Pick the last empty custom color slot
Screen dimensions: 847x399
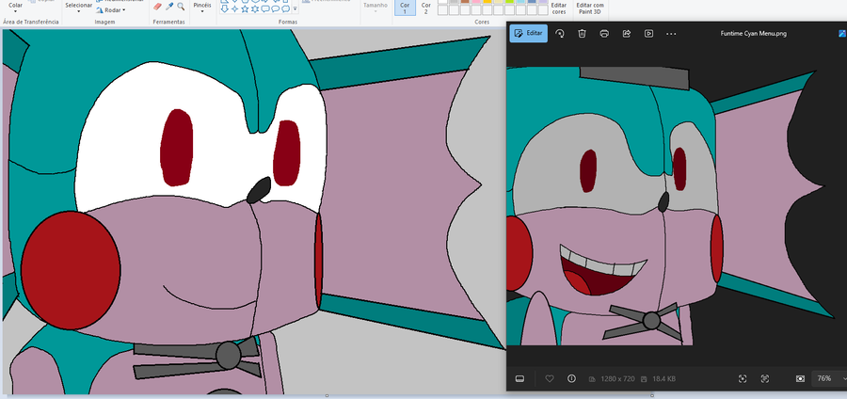pyautogui.click(x=543, y=10)
